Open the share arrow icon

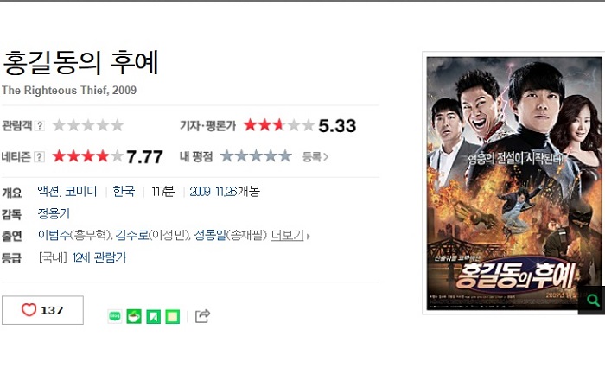point(202,316)
